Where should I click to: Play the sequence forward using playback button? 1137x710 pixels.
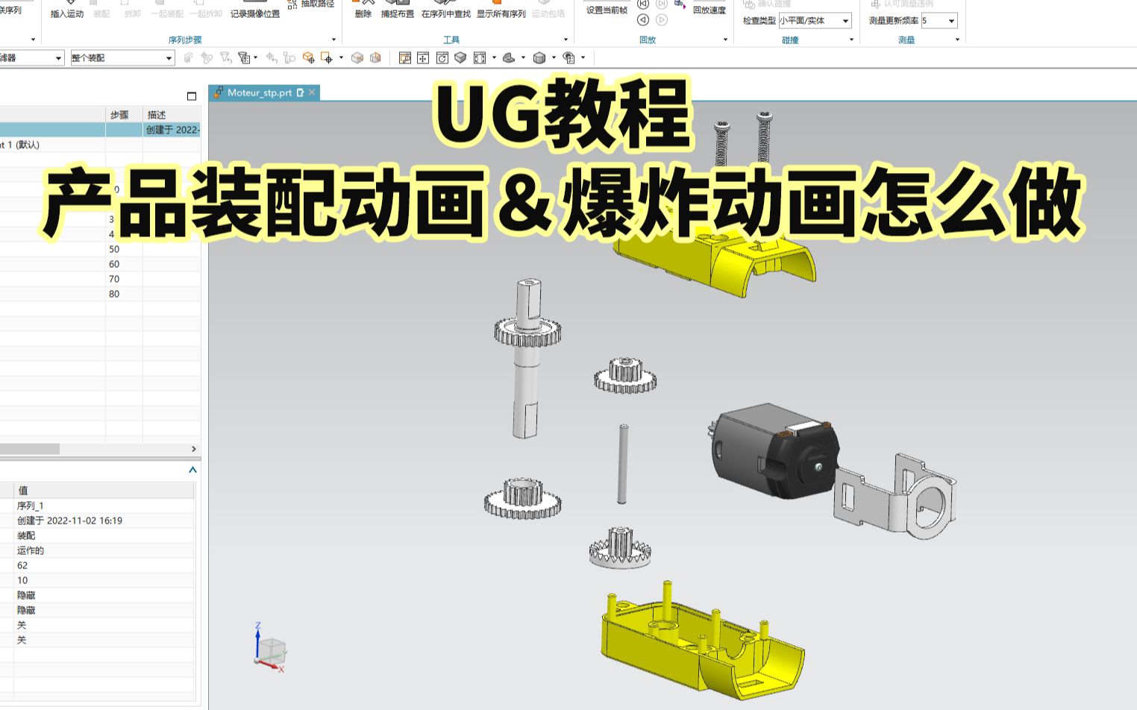[x=661, y=20]
